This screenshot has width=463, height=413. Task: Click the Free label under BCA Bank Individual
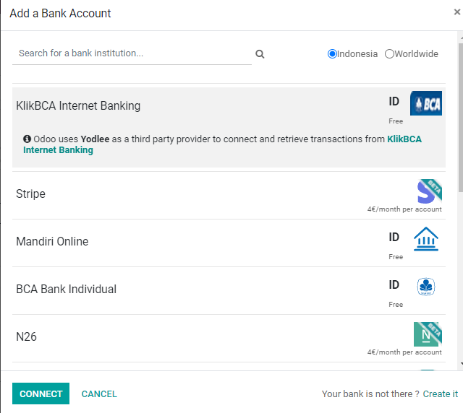[x=396, y=305]
